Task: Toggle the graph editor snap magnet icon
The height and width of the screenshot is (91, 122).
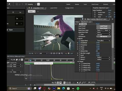Action: 60,83
